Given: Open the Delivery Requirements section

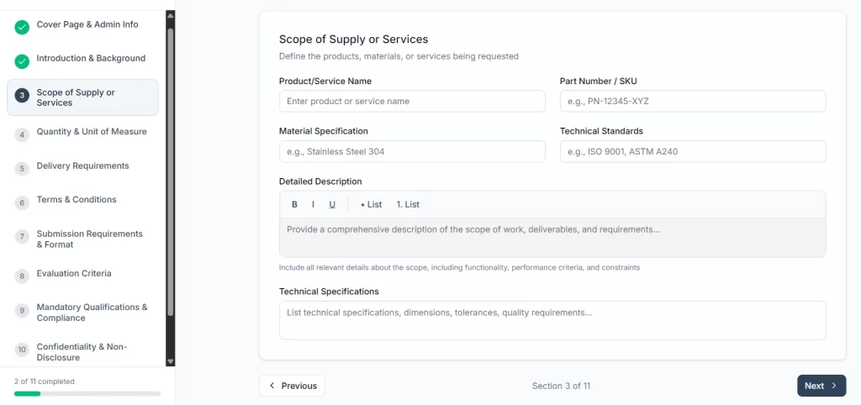Looking at the screenshot, I should click(82, 166).
